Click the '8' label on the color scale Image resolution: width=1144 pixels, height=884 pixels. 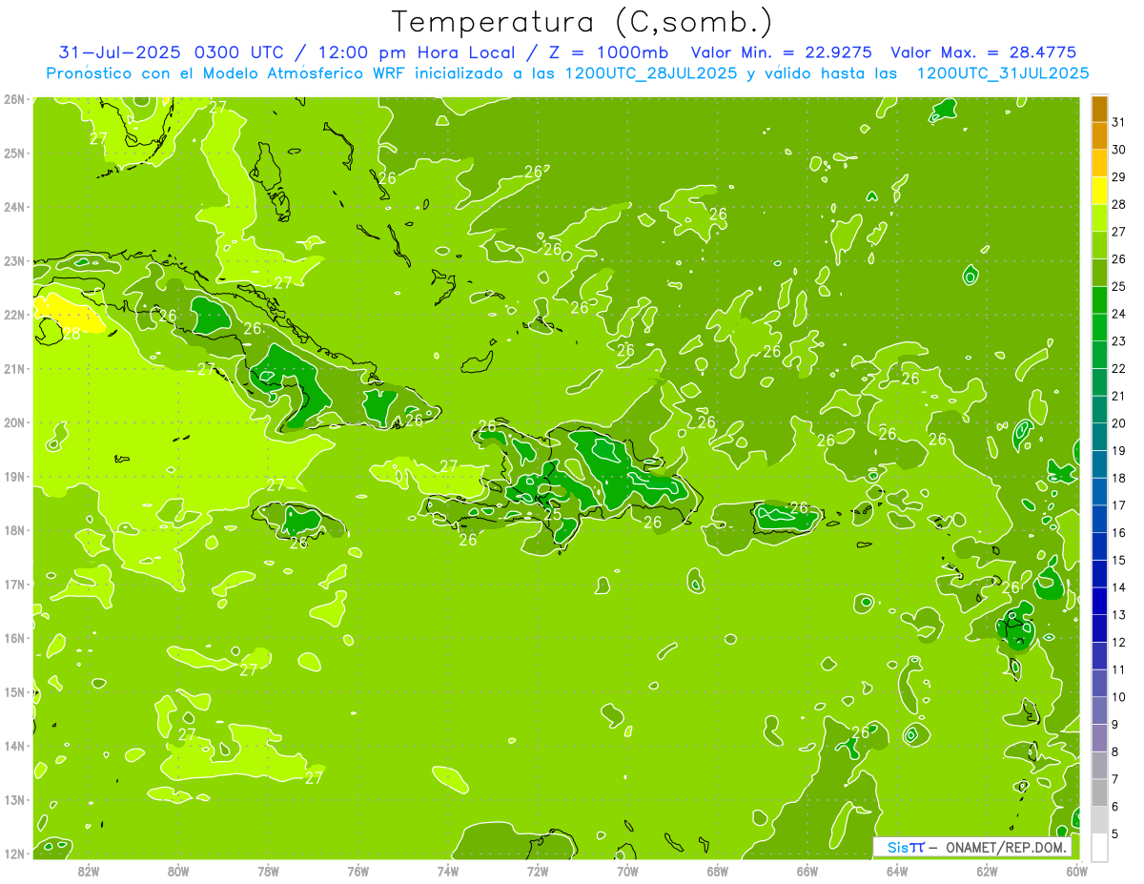pos(1115,751)
